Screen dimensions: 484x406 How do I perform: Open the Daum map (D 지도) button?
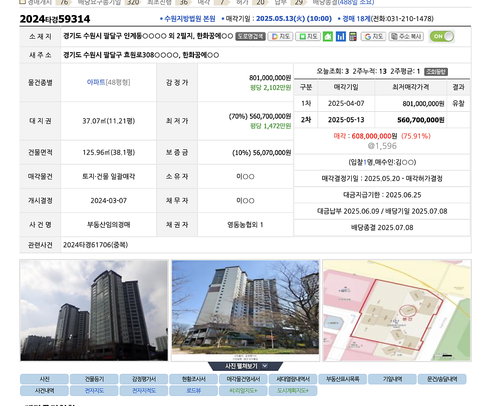pyautogui.click(x=280, y=37)
